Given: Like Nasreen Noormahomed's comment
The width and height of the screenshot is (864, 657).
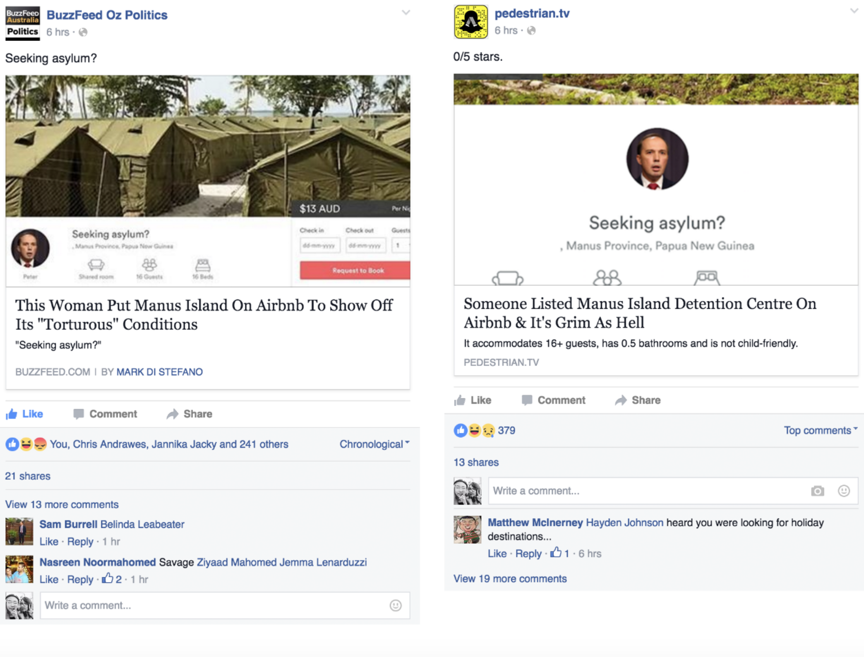Looking at the screenshot, I should pyautogui.click(x=49, y=580).
